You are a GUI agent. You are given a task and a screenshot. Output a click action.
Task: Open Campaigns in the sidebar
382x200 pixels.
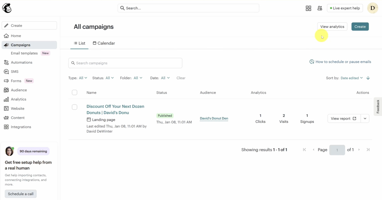[x=29, y=45]
